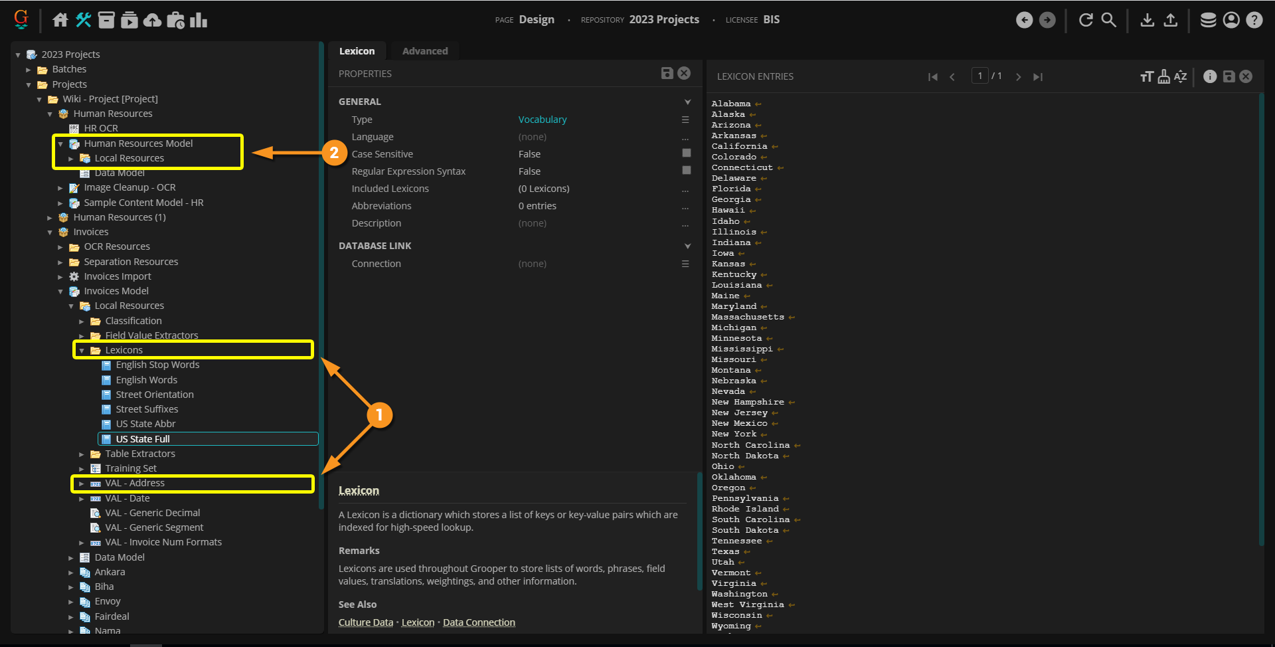Open the Culture Data link
Viewport: 1275px width, 647px height.
pos(365,622)
